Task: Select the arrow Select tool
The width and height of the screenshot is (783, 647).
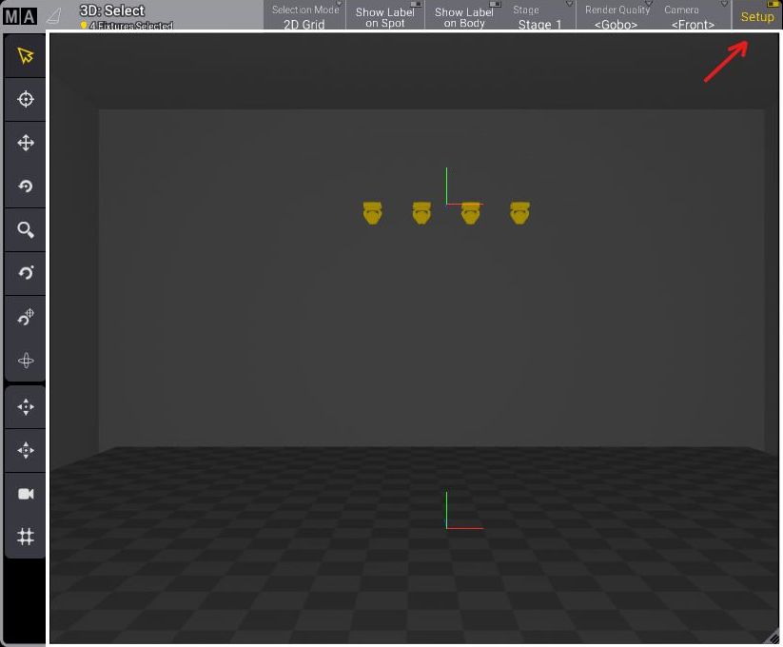Action: (26, 56)
